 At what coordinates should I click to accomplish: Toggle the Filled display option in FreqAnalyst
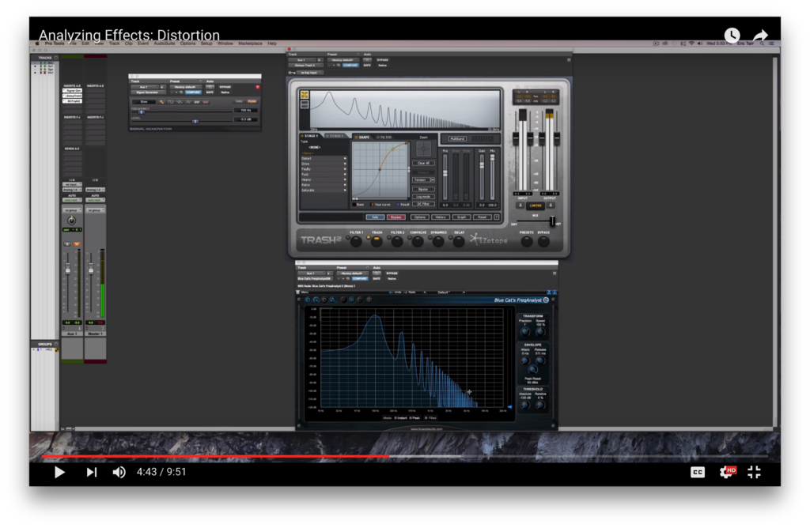[x=426, y=418]
